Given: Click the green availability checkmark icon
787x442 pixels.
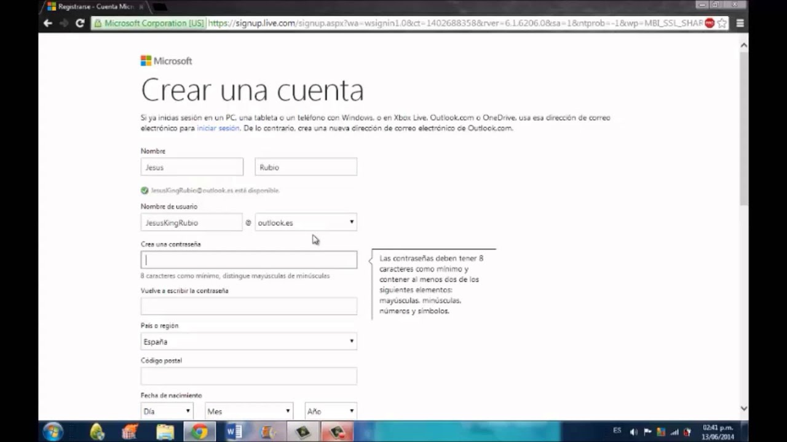Looking at the screenshot, I should click(144, 190).
